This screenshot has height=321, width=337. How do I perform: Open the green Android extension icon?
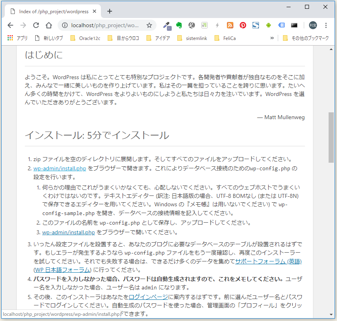tap(269, 25)
